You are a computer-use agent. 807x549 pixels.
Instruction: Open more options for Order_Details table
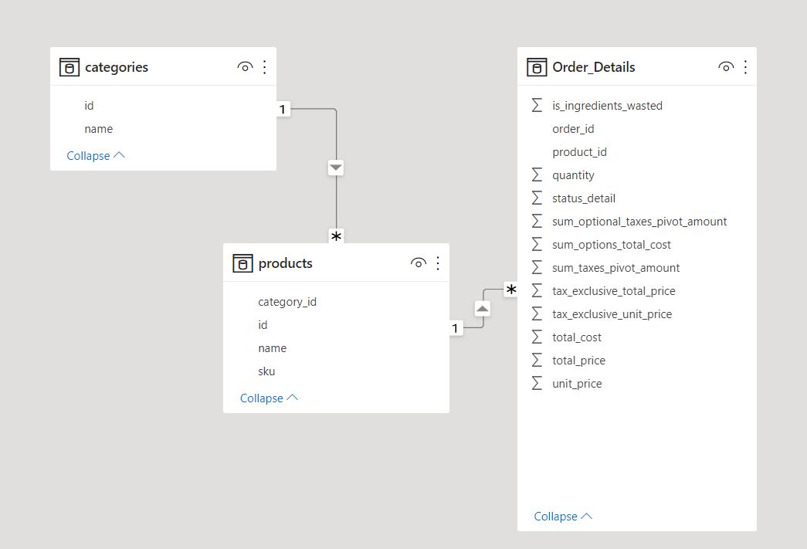click(745, 67)
